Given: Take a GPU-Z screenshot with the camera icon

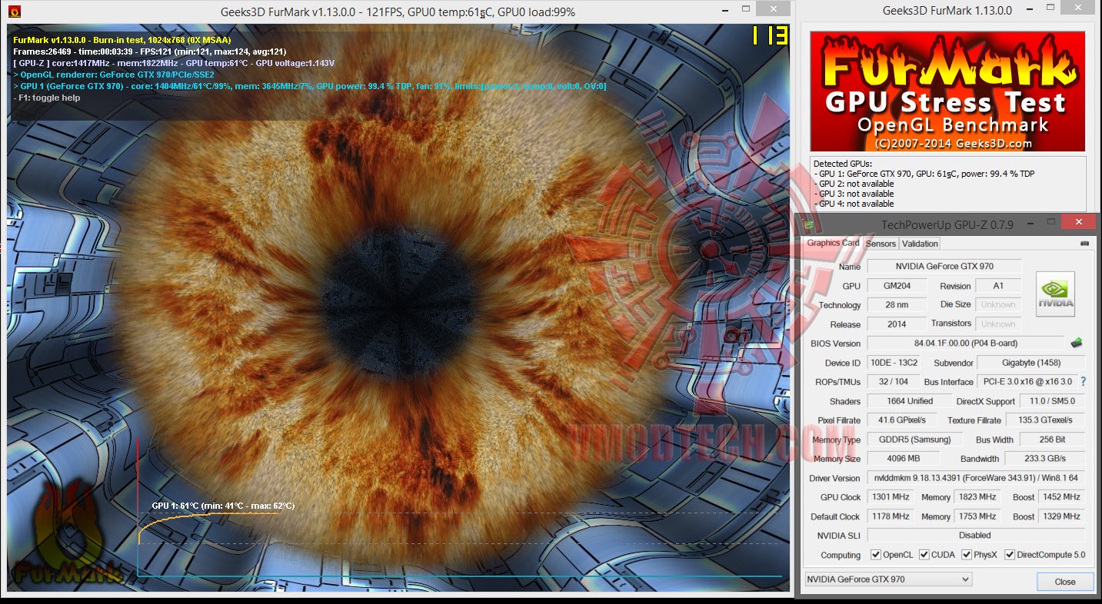Looking at the screenshot, I should [1084, 244].
